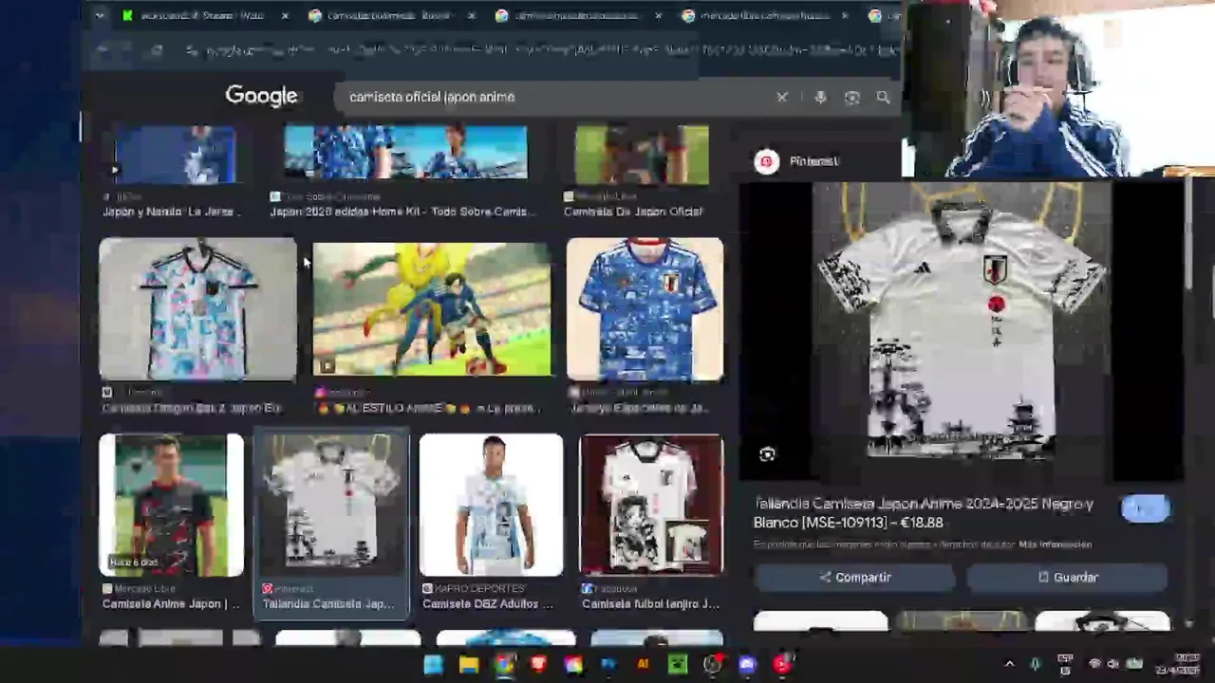The width and height of the screenshot is (1215, 683).
Task: Clear the Google search box text
Action: click(x=782, y=97)
